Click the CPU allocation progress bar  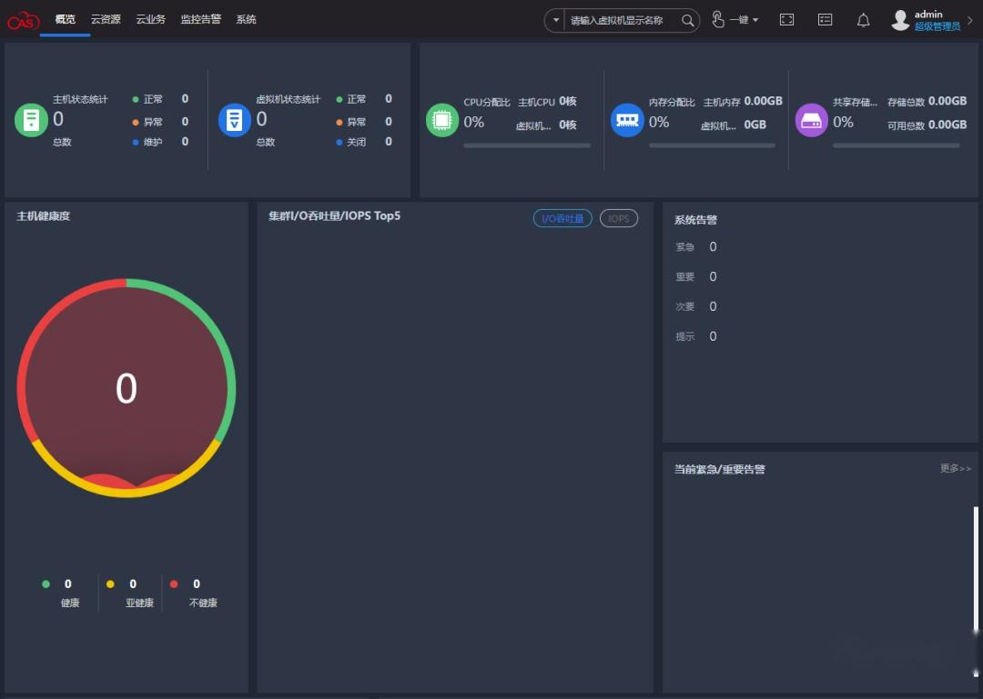tap(527, 145)
